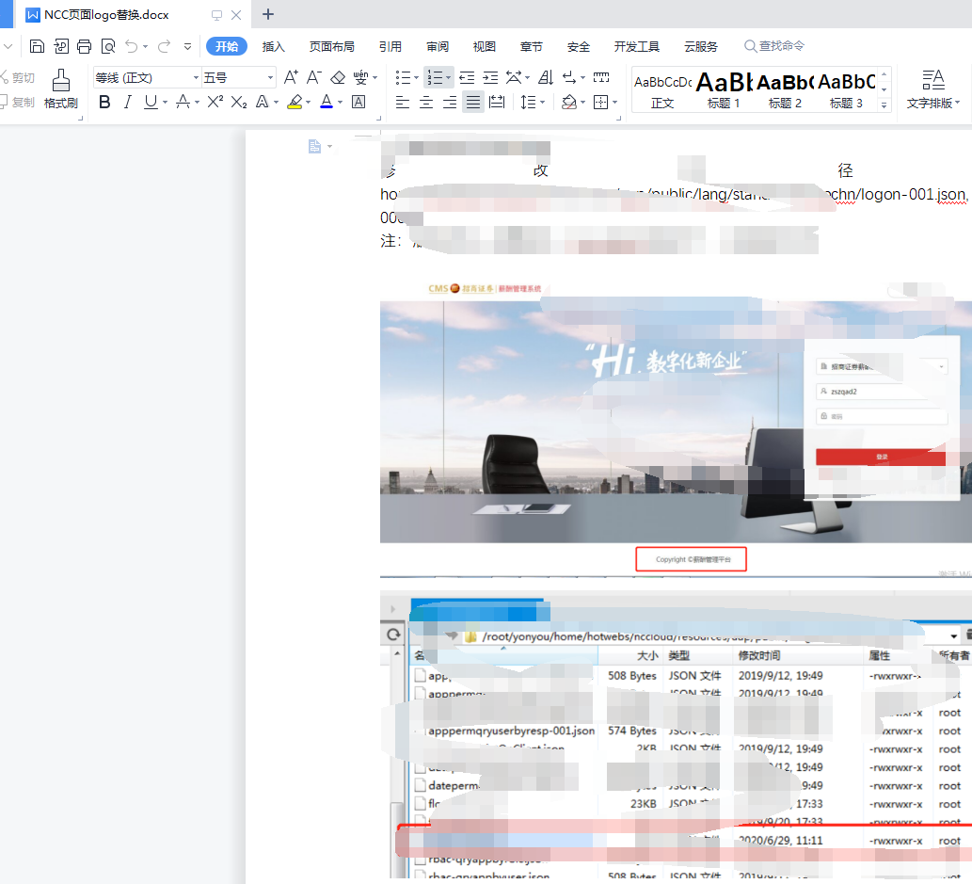Switch to the 插入 (Insert) tab

point(274,46)
